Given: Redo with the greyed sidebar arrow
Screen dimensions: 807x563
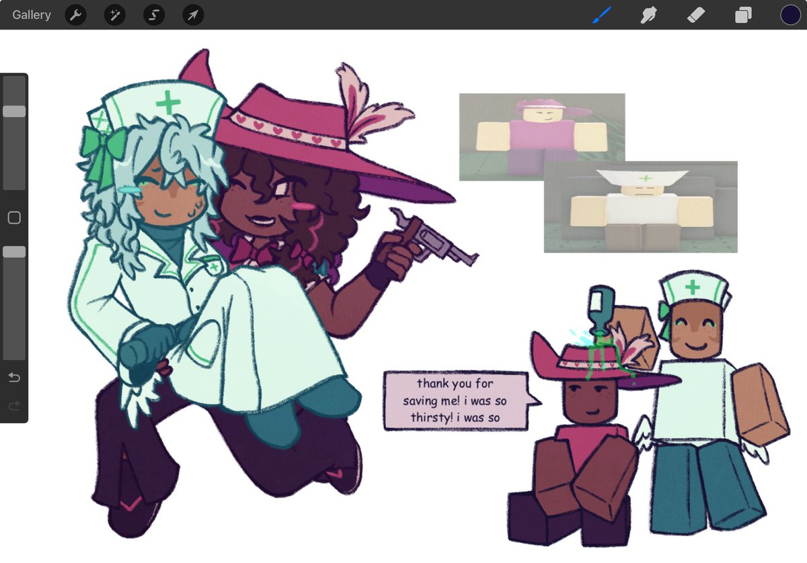Looking at the screenshot, I should [x=14, y=405].
